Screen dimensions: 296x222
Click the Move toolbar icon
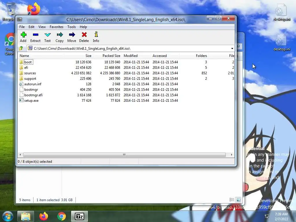[72, 35]
